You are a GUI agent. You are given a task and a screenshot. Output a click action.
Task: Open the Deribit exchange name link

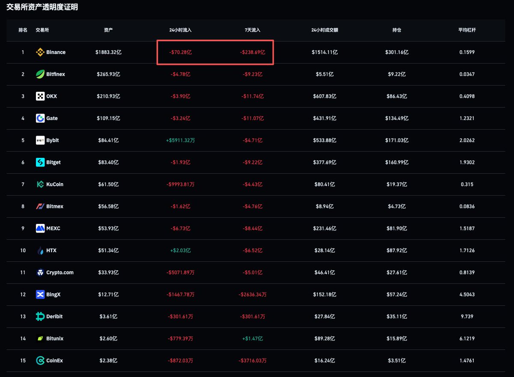(x=54, y=317)
